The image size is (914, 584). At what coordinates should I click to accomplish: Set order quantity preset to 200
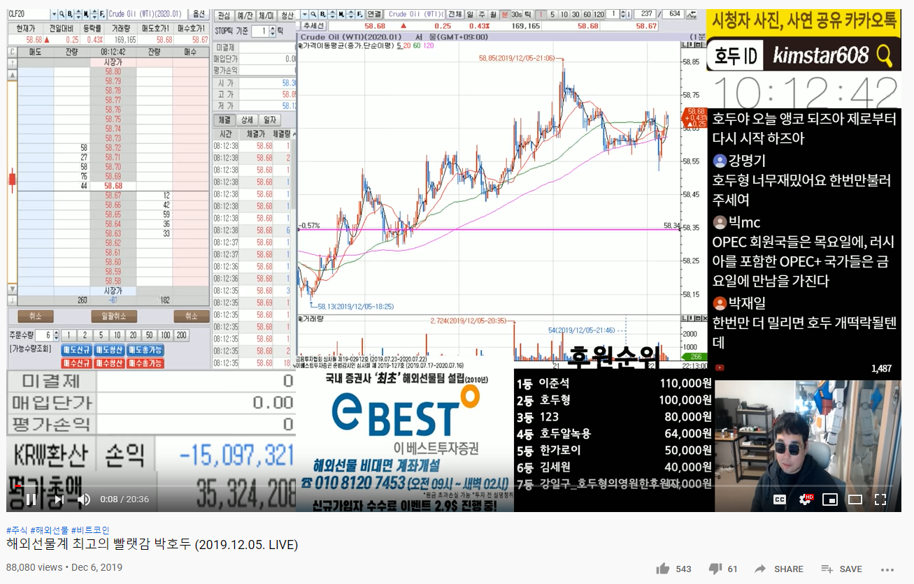[x=182, y=335]
